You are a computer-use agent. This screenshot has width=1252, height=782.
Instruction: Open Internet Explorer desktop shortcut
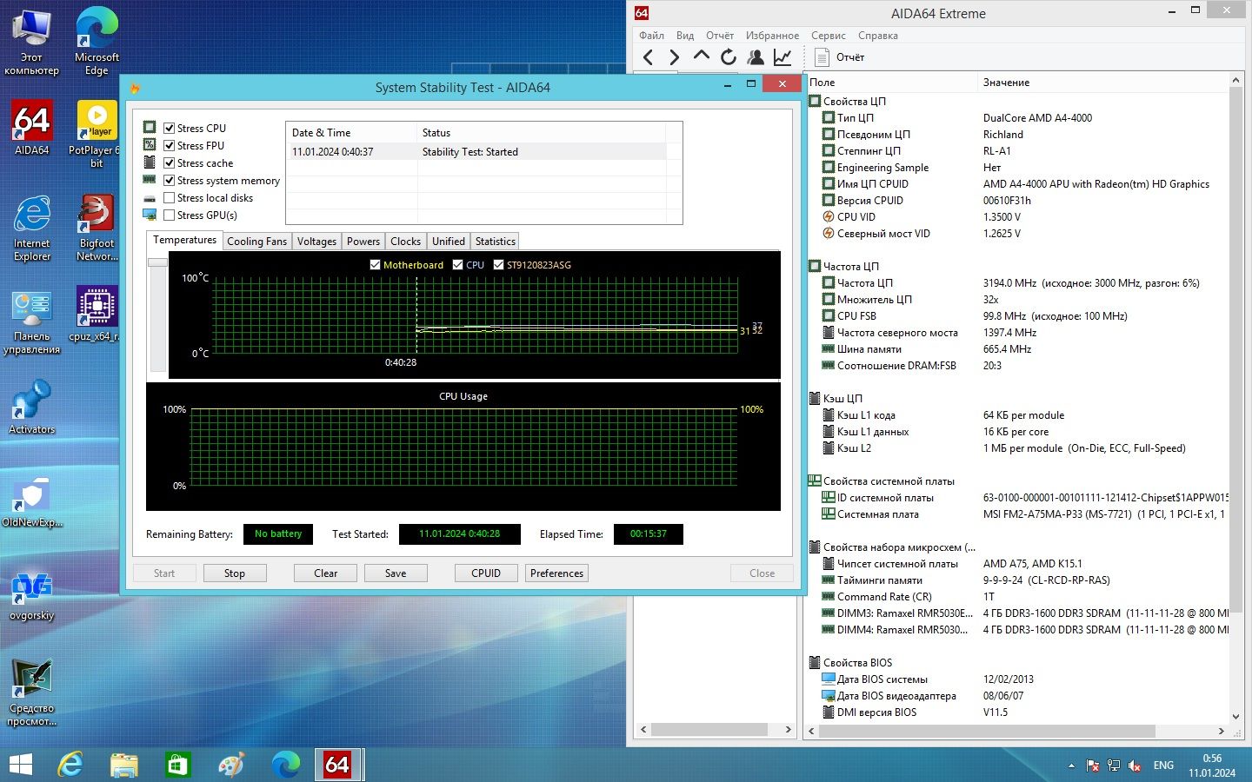32,228
